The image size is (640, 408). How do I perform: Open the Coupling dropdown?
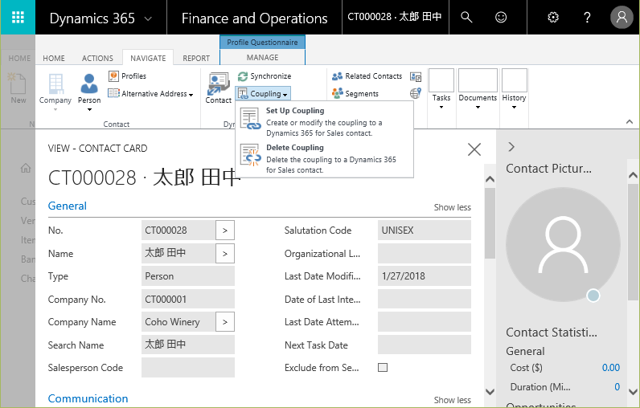(x=263, y=94)
